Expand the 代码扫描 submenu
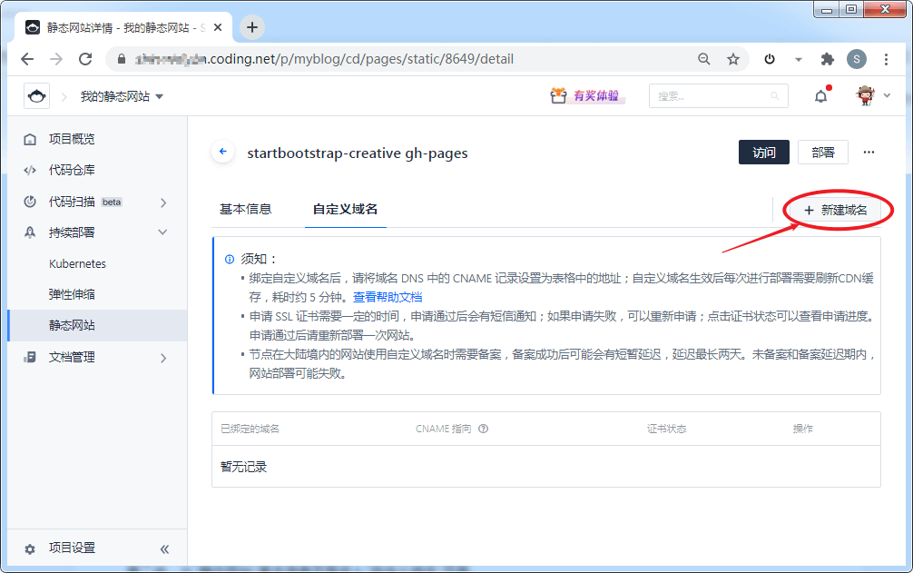This screenshot has height=573, width=913. tap(163, 203)
